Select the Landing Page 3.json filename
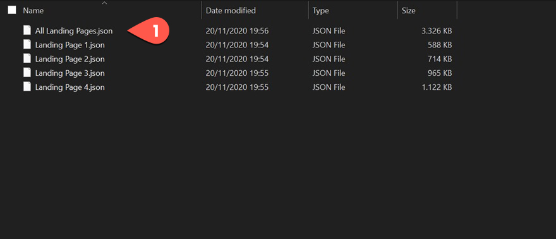The width and height of the screenshot is (556, 239). [x=70, y=73]
